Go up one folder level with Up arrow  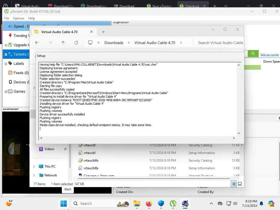[63, 43]
